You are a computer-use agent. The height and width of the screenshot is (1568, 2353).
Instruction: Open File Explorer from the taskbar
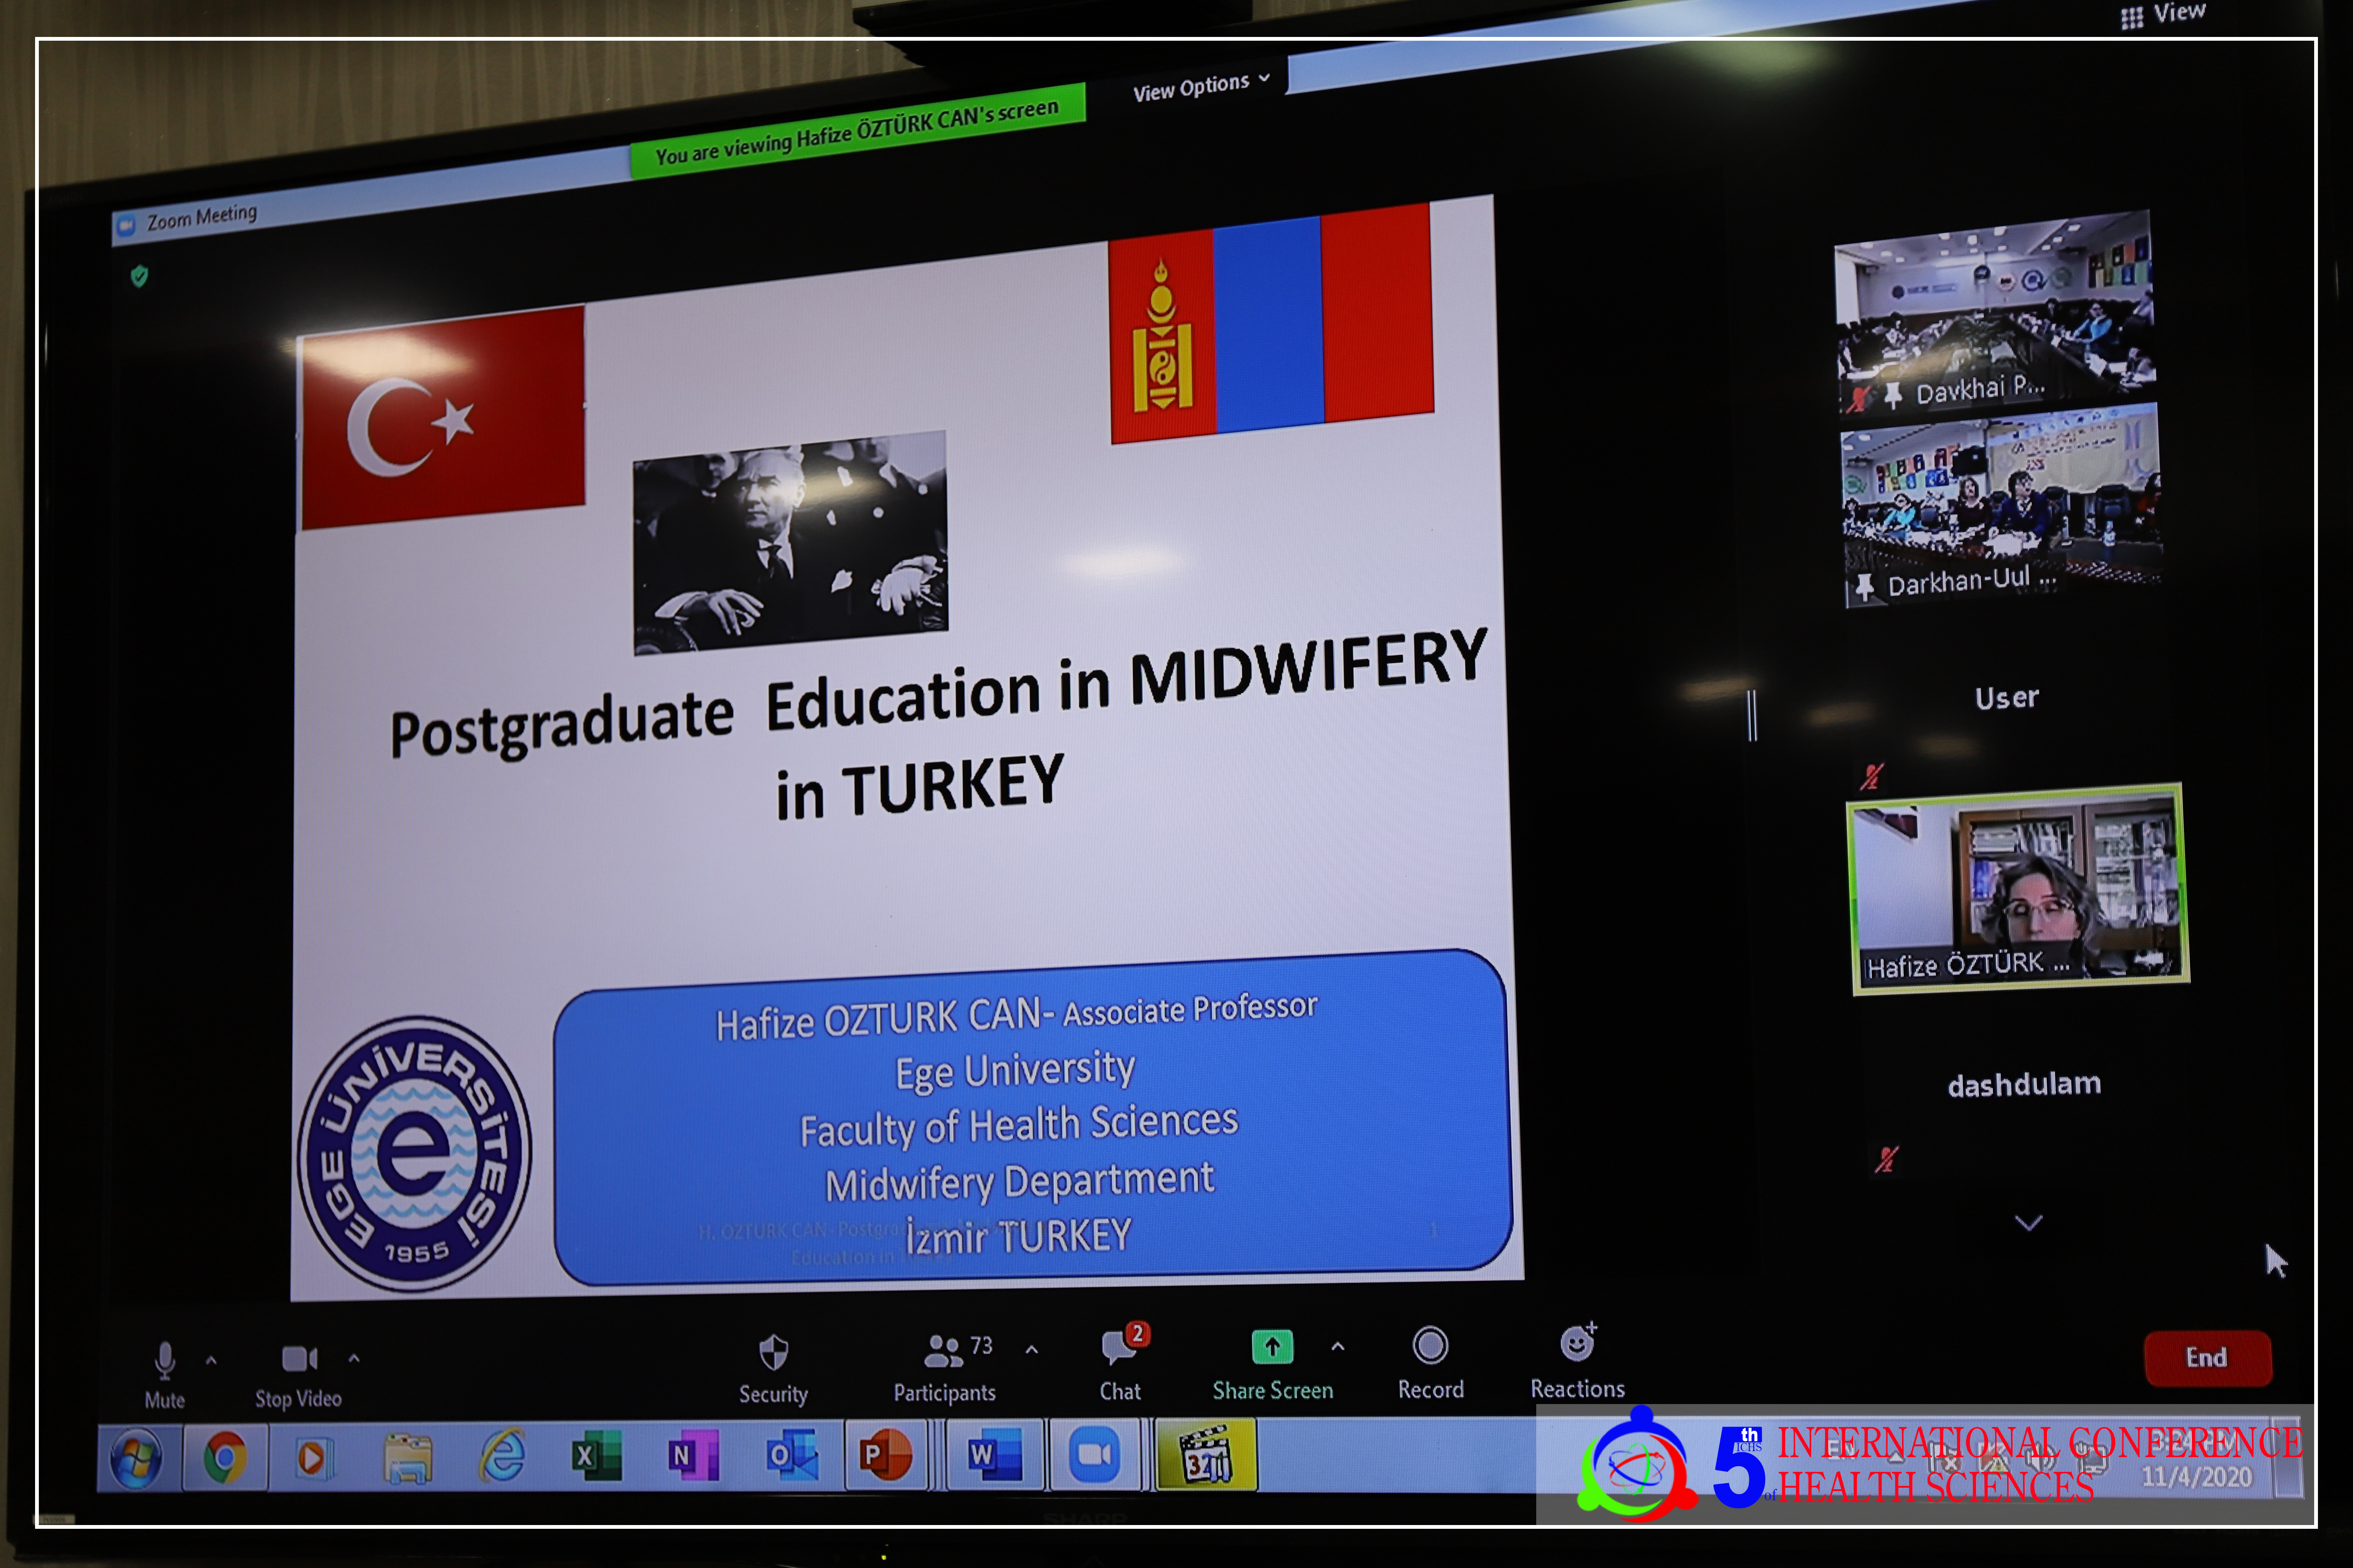coord(408,1458)
